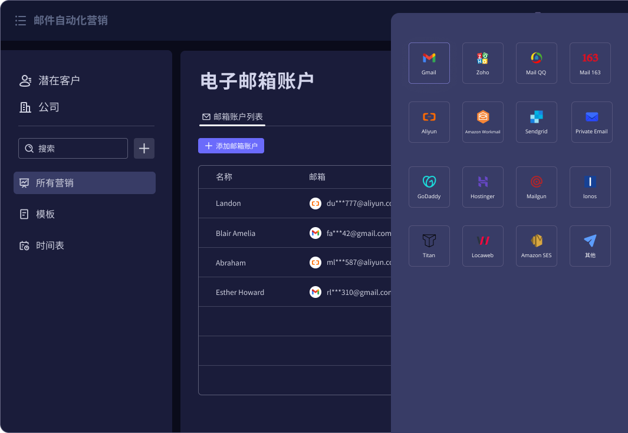Open 时间表 in the sidebar
The width and height of the screenshot is (628, 433).
(x=42, y=245)
